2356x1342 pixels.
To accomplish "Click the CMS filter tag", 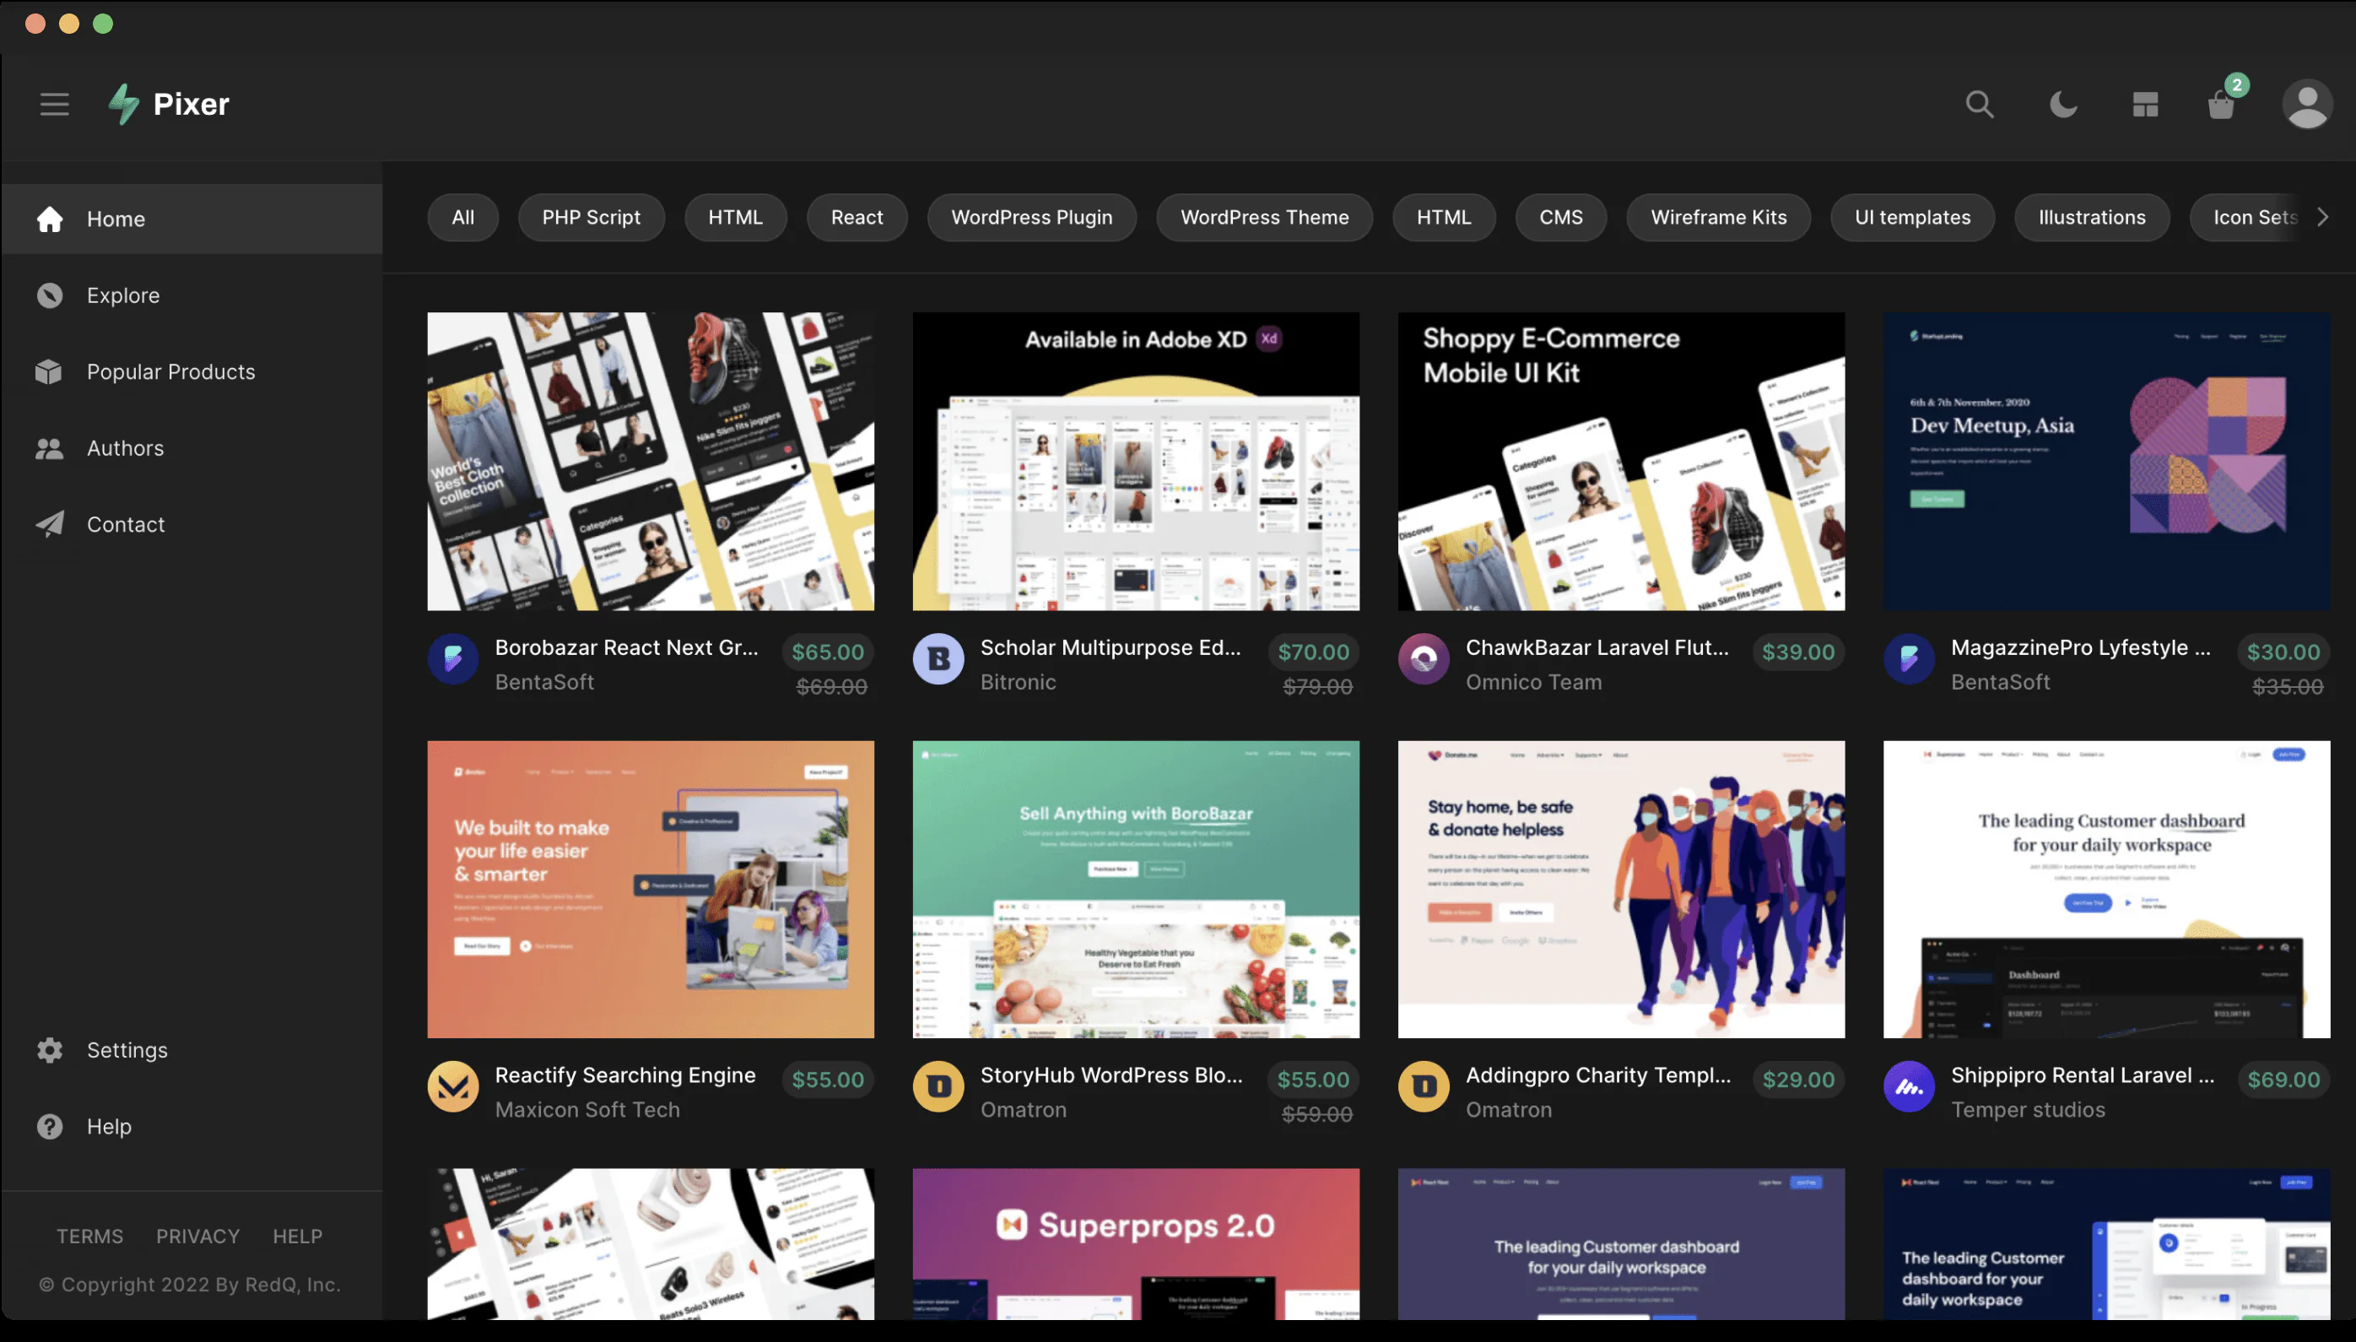I will (x=1560, y=215).
